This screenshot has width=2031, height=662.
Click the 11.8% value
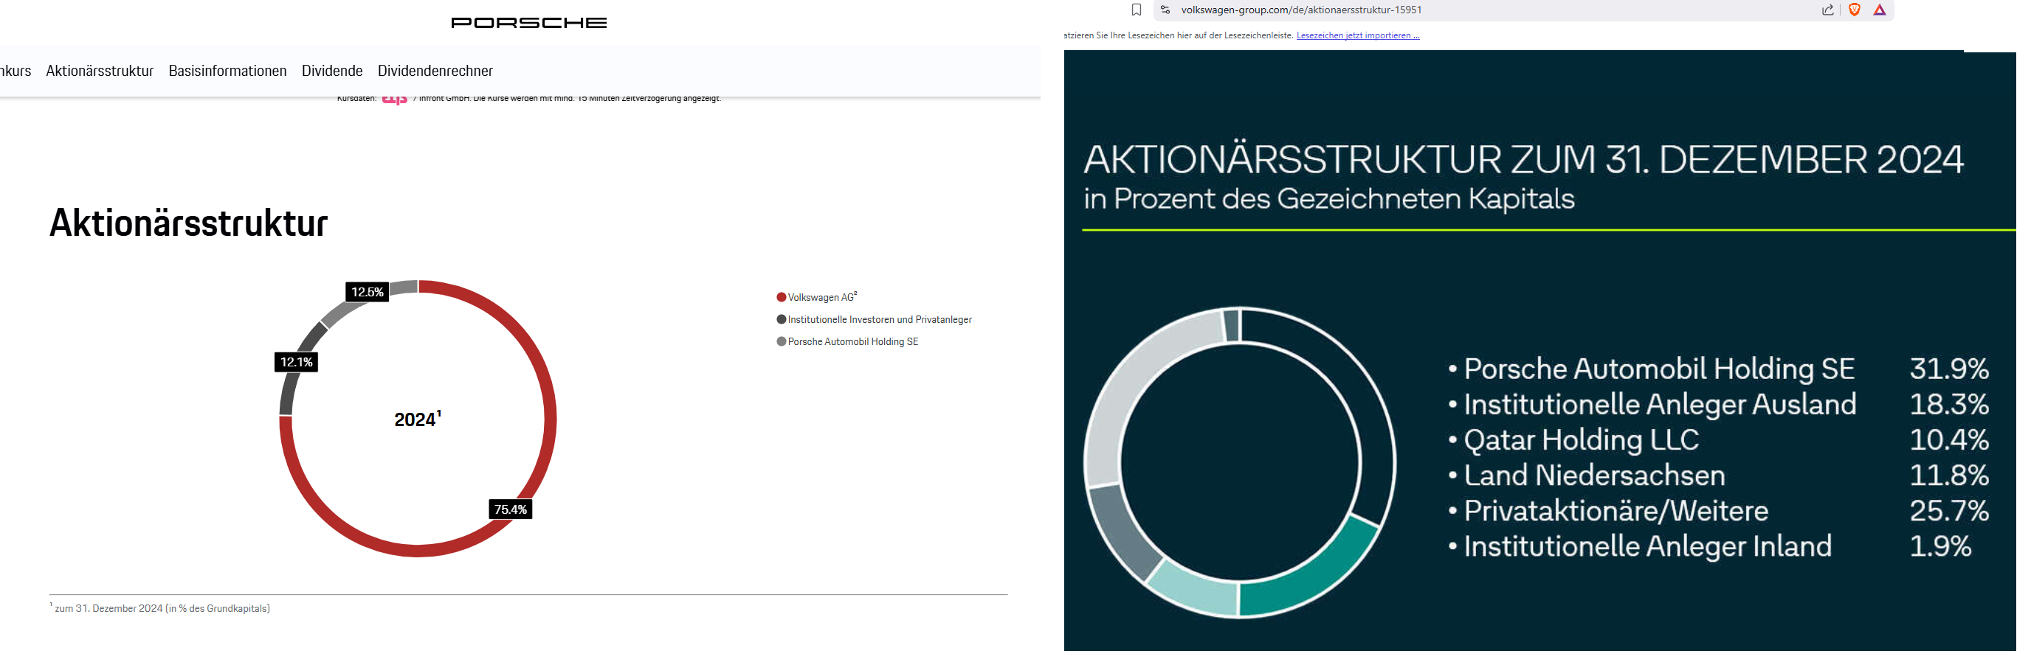[1949, 475]
